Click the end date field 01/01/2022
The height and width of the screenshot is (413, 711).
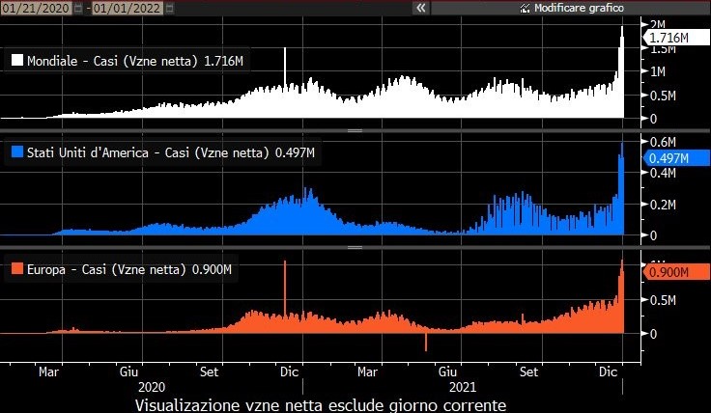129,8
